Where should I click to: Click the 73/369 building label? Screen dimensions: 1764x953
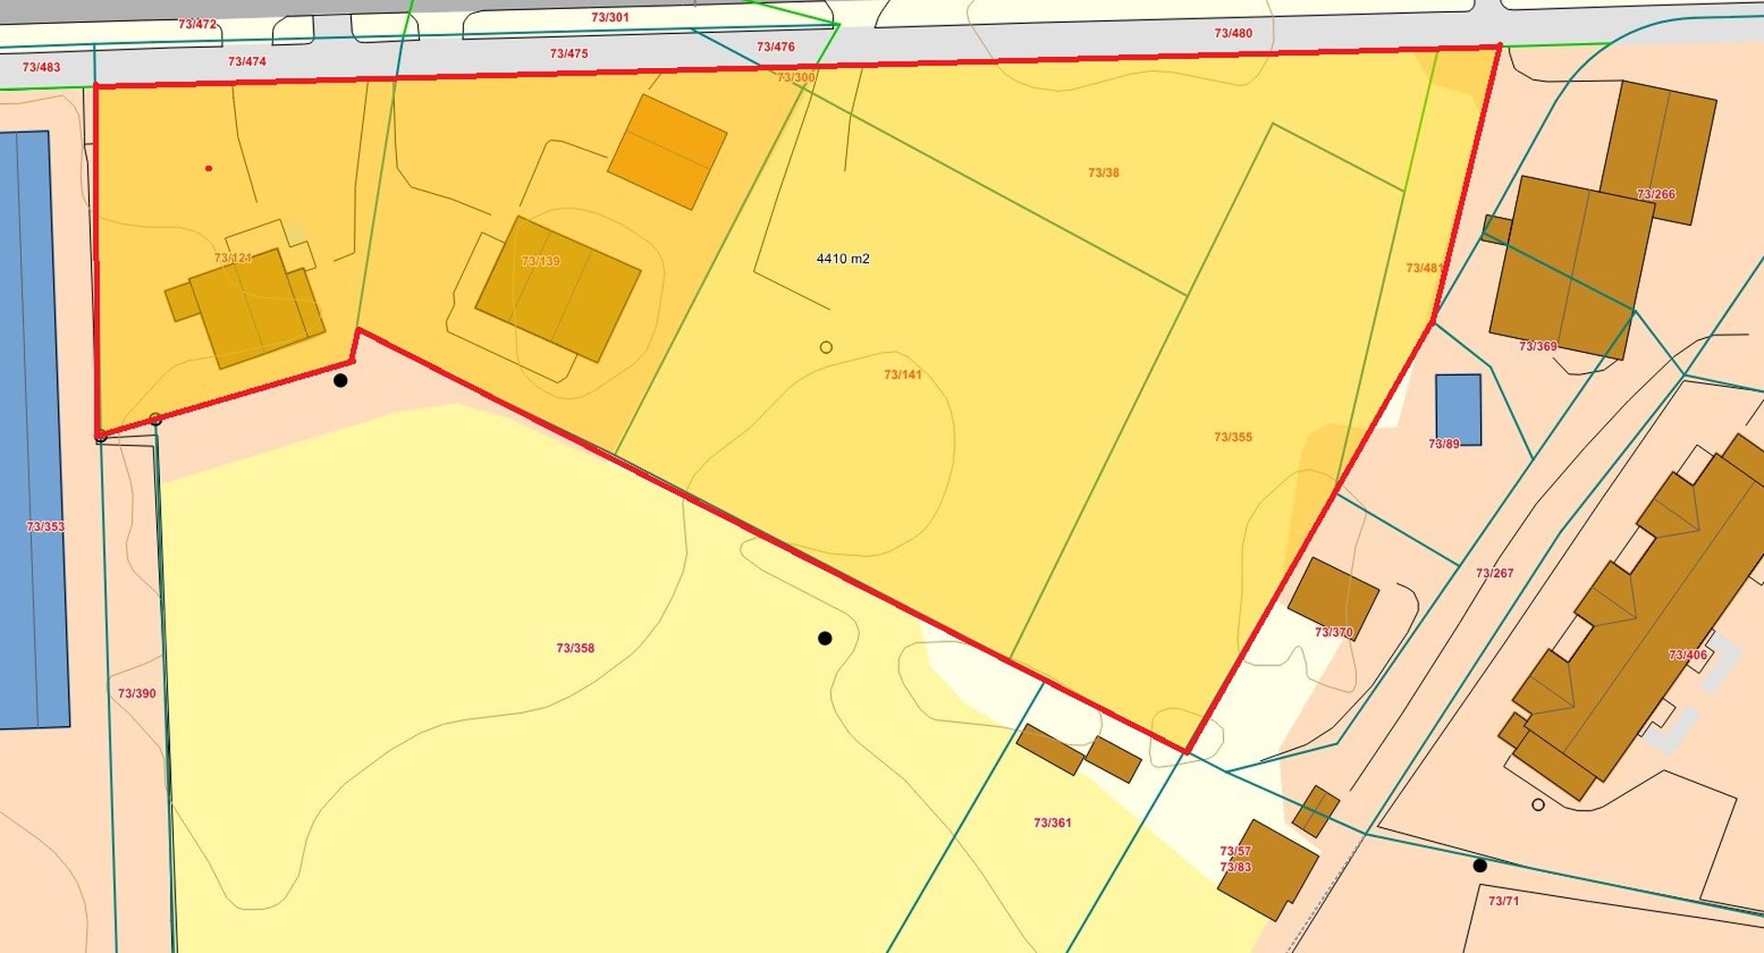click(1538, 346)
